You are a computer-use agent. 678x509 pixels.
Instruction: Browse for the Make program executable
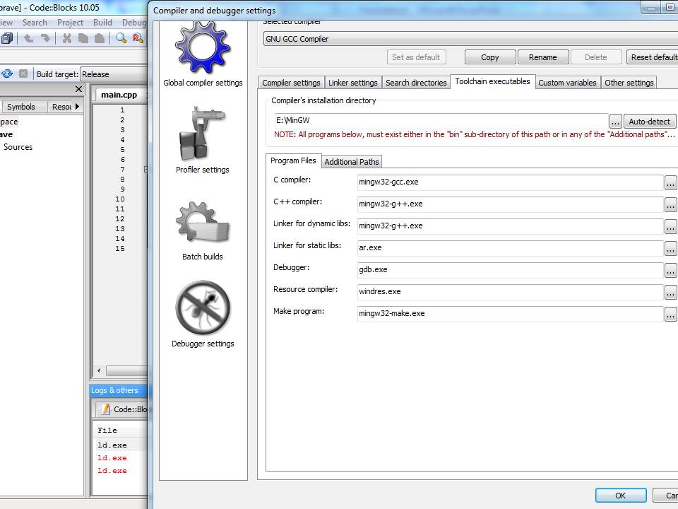(x=670, y=315)
